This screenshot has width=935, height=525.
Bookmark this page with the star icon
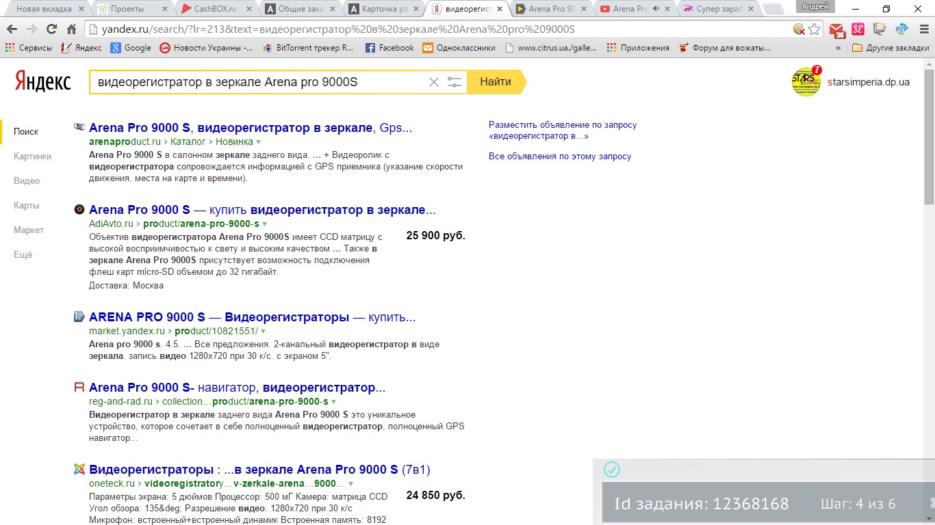click(x=815, y=29)
